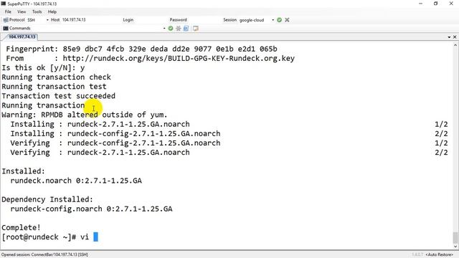Click the 'Installing : rundeck-config-2.7.1-1.25.GA.noarch' line
Viewport: 459px width, 258px height.
pos(115,134)
